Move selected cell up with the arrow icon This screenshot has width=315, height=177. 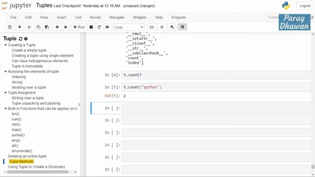(x=57, y=27)
